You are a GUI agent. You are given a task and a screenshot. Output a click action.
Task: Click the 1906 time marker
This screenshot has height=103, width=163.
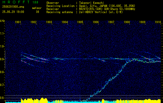click(x=96, y=22)
